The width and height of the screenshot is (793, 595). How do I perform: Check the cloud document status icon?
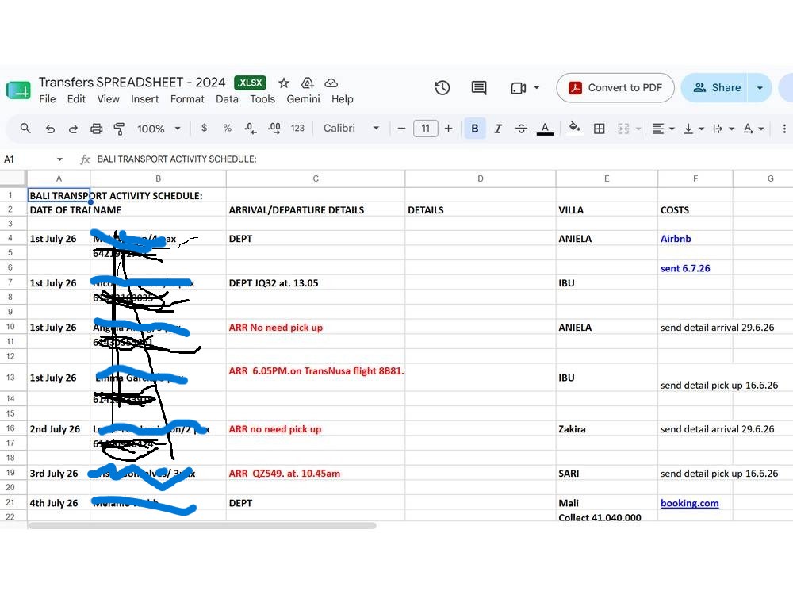coord(331,83)
